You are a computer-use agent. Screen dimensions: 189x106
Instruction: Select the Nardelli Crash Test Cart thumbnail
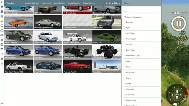pos(77,52)
